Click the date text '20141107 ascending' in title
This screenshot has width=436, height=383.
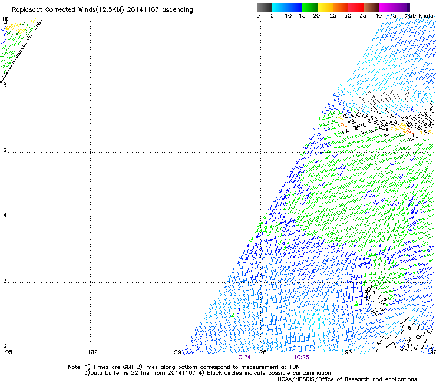tap(160, 10)
